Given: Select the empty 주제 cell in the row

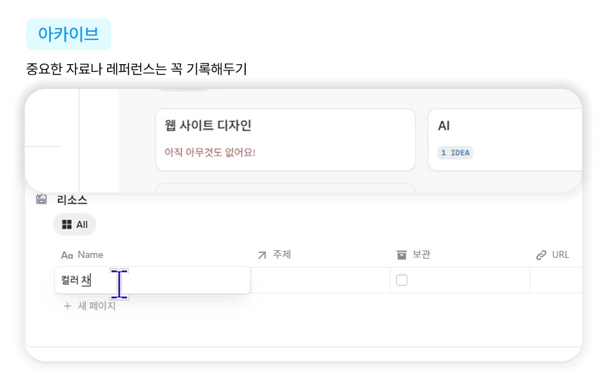Looking at the screenshot, I should click(x=321, y=280).
